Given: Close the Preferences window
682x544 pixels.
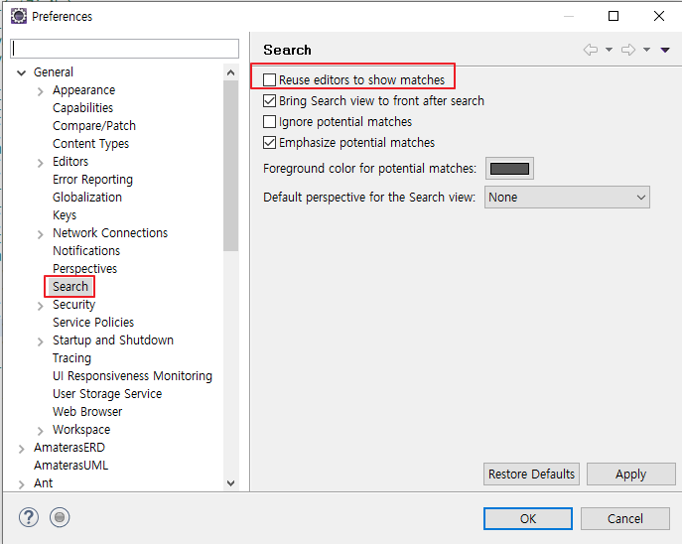Looking at the screenshot, I should click(x=659, y=16).
